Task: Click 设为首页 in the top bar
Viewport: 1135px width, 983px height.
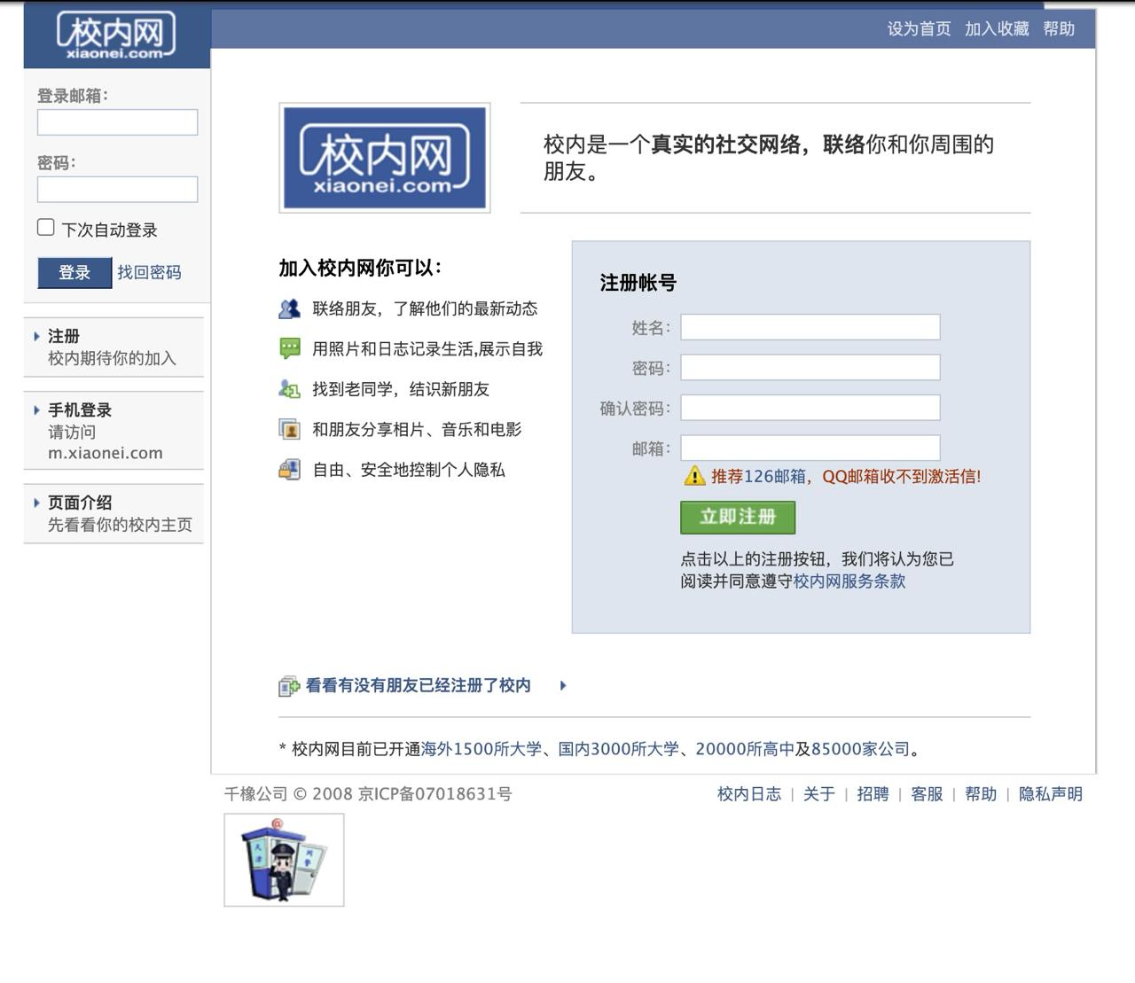Action: click(x=919, y=28)
